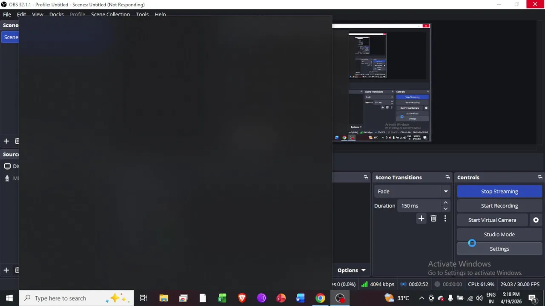Image resolution: width=545 pixels, height=306 pixels.
Task: Open Excel from the taskbar
Action: coord(222,298)
